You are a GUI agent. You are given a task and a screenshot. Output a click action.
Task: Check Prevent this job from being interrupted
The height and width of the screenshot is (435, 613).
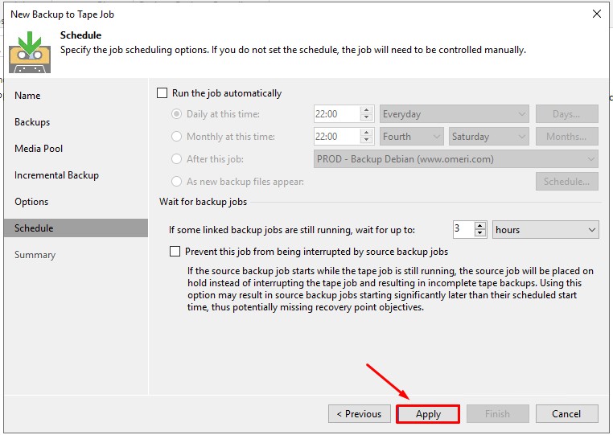point(175,252)
